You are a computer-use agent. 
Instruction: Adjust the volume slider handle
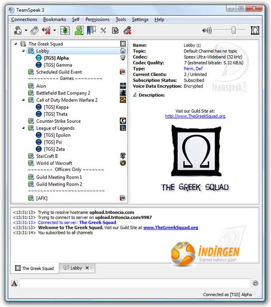pyautogui.click(x=234, y=30)
